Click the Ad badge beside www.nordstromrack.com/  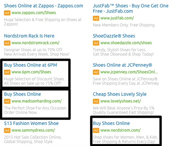tap(7, 43)
